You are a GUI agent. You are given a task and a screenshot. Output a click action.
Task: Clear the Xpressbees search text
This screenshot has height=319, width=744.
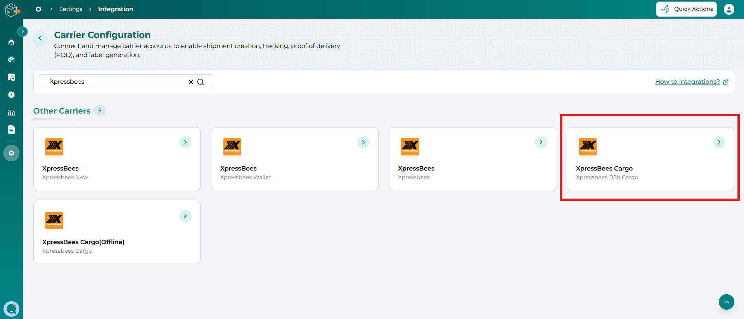tap(191, 82)
